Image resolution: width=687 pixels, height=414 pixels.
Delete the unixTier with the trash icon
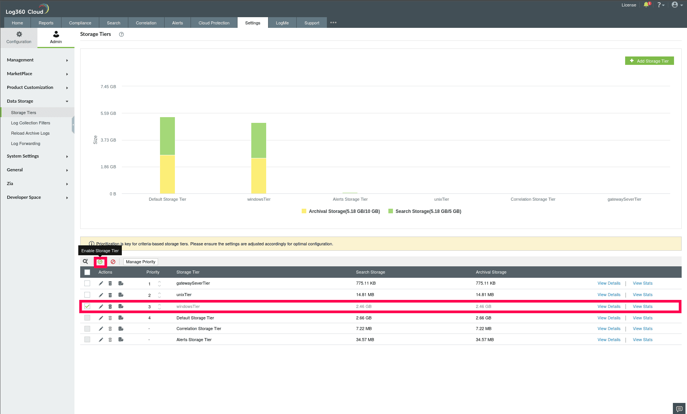[110, 295]
